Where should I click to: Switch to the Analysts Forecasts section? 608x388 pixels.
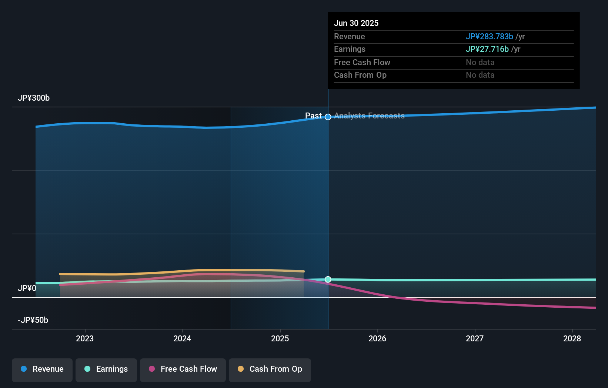(369, 116)
